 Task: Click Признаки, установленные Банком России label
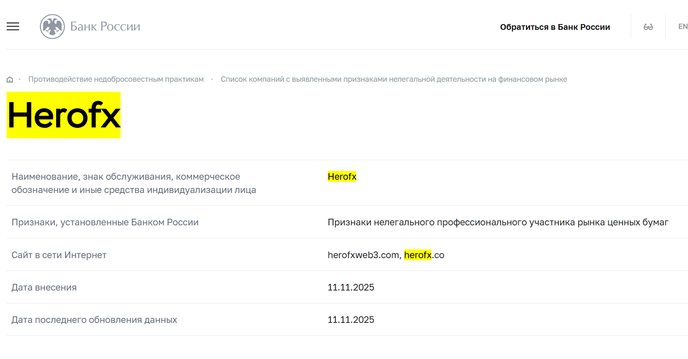pos(105,222)
